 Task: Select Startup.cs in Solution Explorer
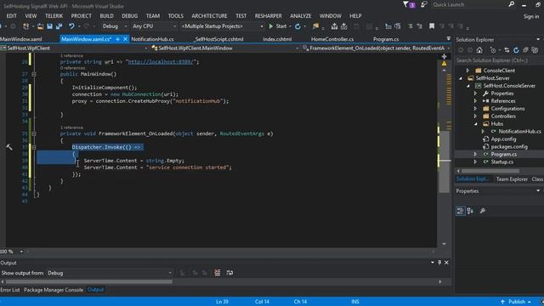[502, 162]
